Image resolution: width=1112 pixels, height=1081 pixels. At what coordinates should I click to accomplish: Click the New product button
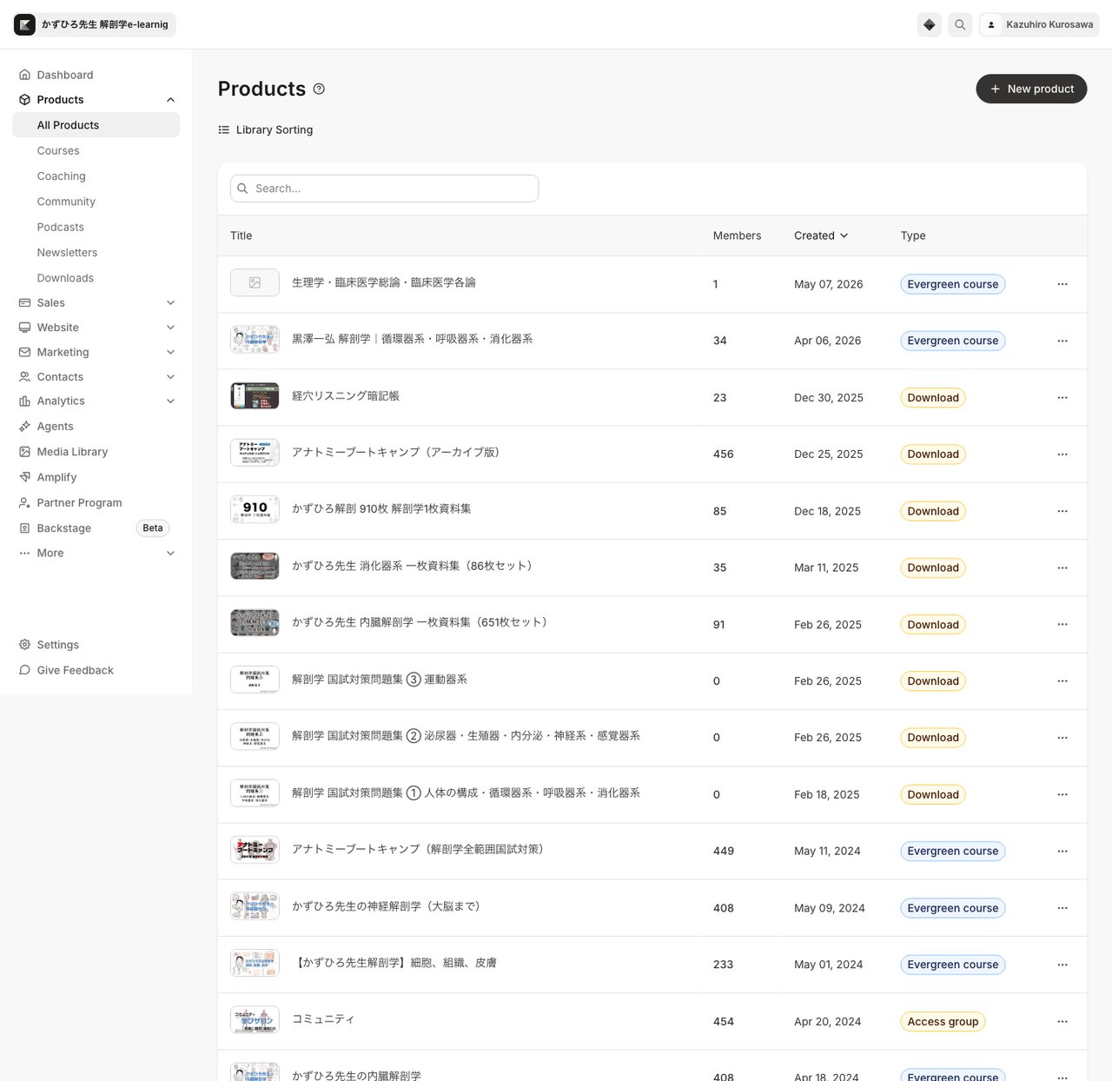click(1031, 89)
